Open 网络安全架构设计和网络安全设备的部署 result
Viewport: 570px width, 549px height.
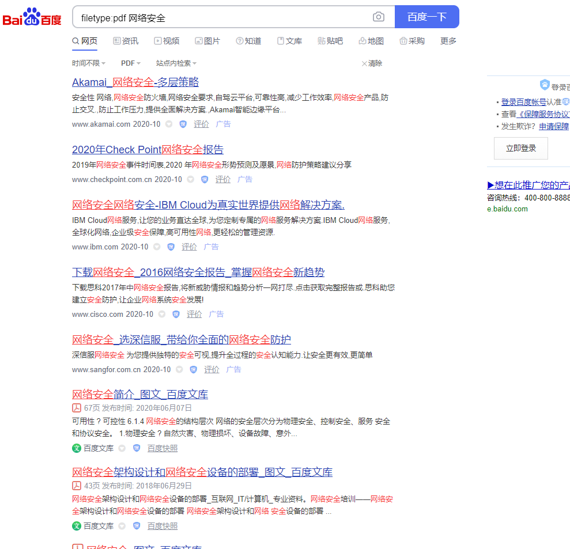click(x=202, y=472)
